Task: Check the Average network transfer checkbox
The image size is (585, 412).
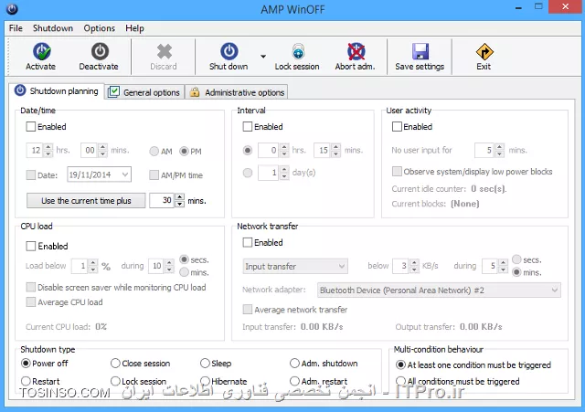Action: coord(248,309)
